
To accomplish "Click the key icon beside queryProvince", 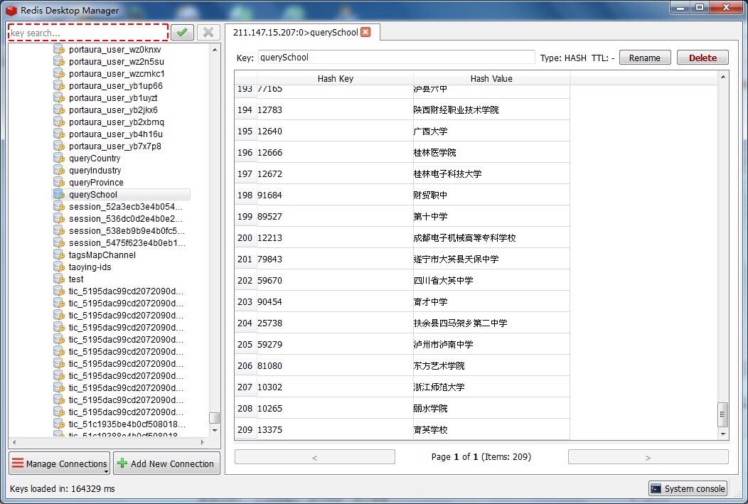I will tap(59, 182).
